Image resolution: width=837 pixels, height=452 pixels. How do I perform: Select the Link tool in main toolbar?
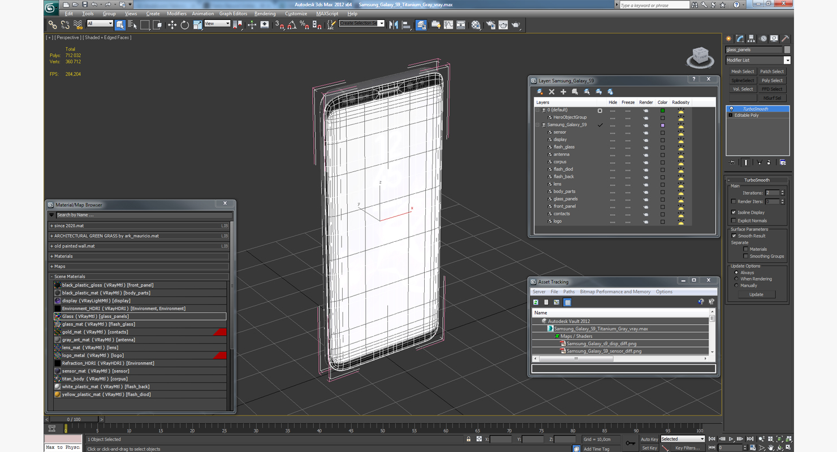click(53, 25)
